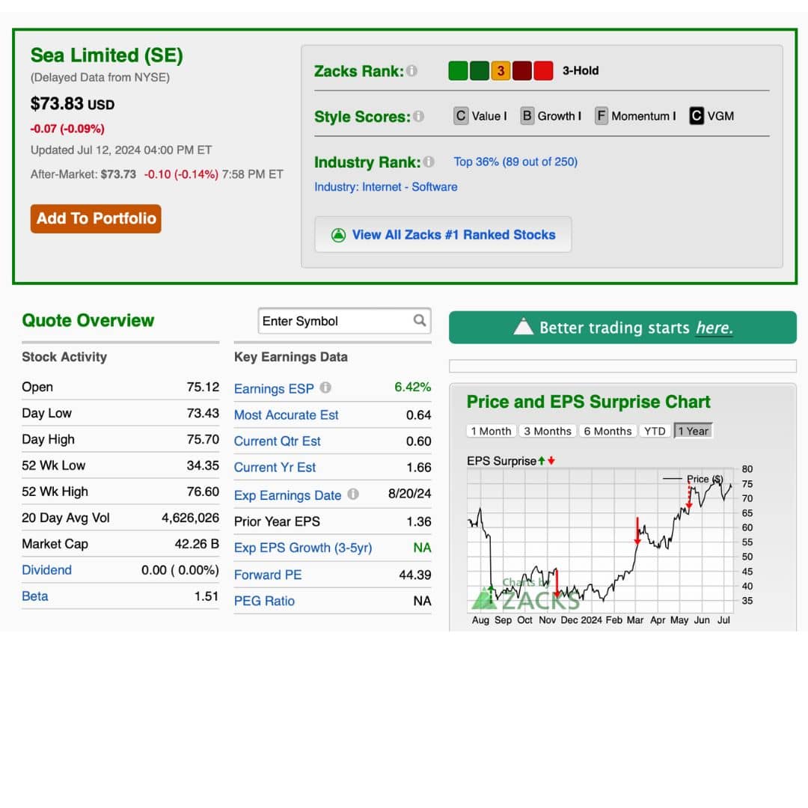This screenshot has width=808, height=808.
Task: Click the Value score C badge
Action: click(461, 116)
